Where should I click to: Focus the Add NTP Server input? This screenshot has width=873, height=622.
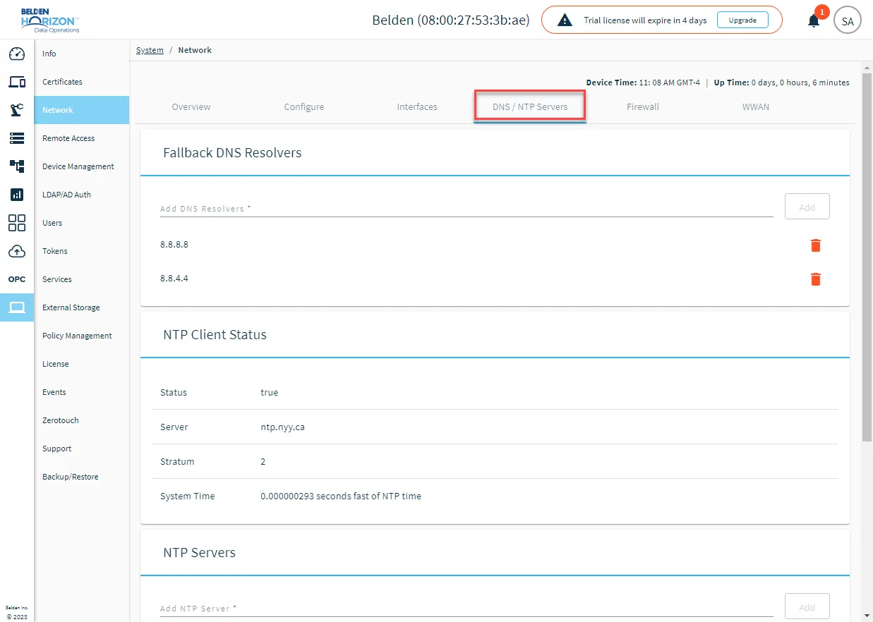click(466, 608)
